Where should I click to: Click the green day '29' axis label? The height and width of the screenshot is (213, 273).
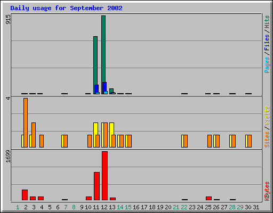pos(240,207)
